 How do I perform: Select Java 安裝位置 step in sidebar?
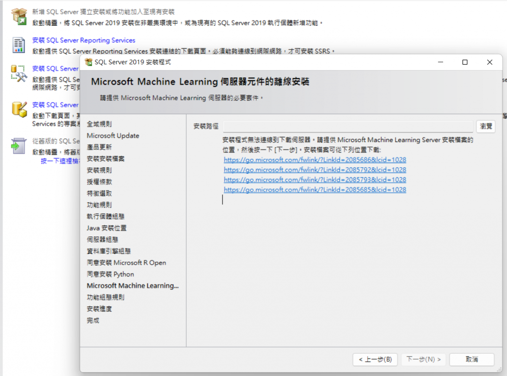[107, 228]
